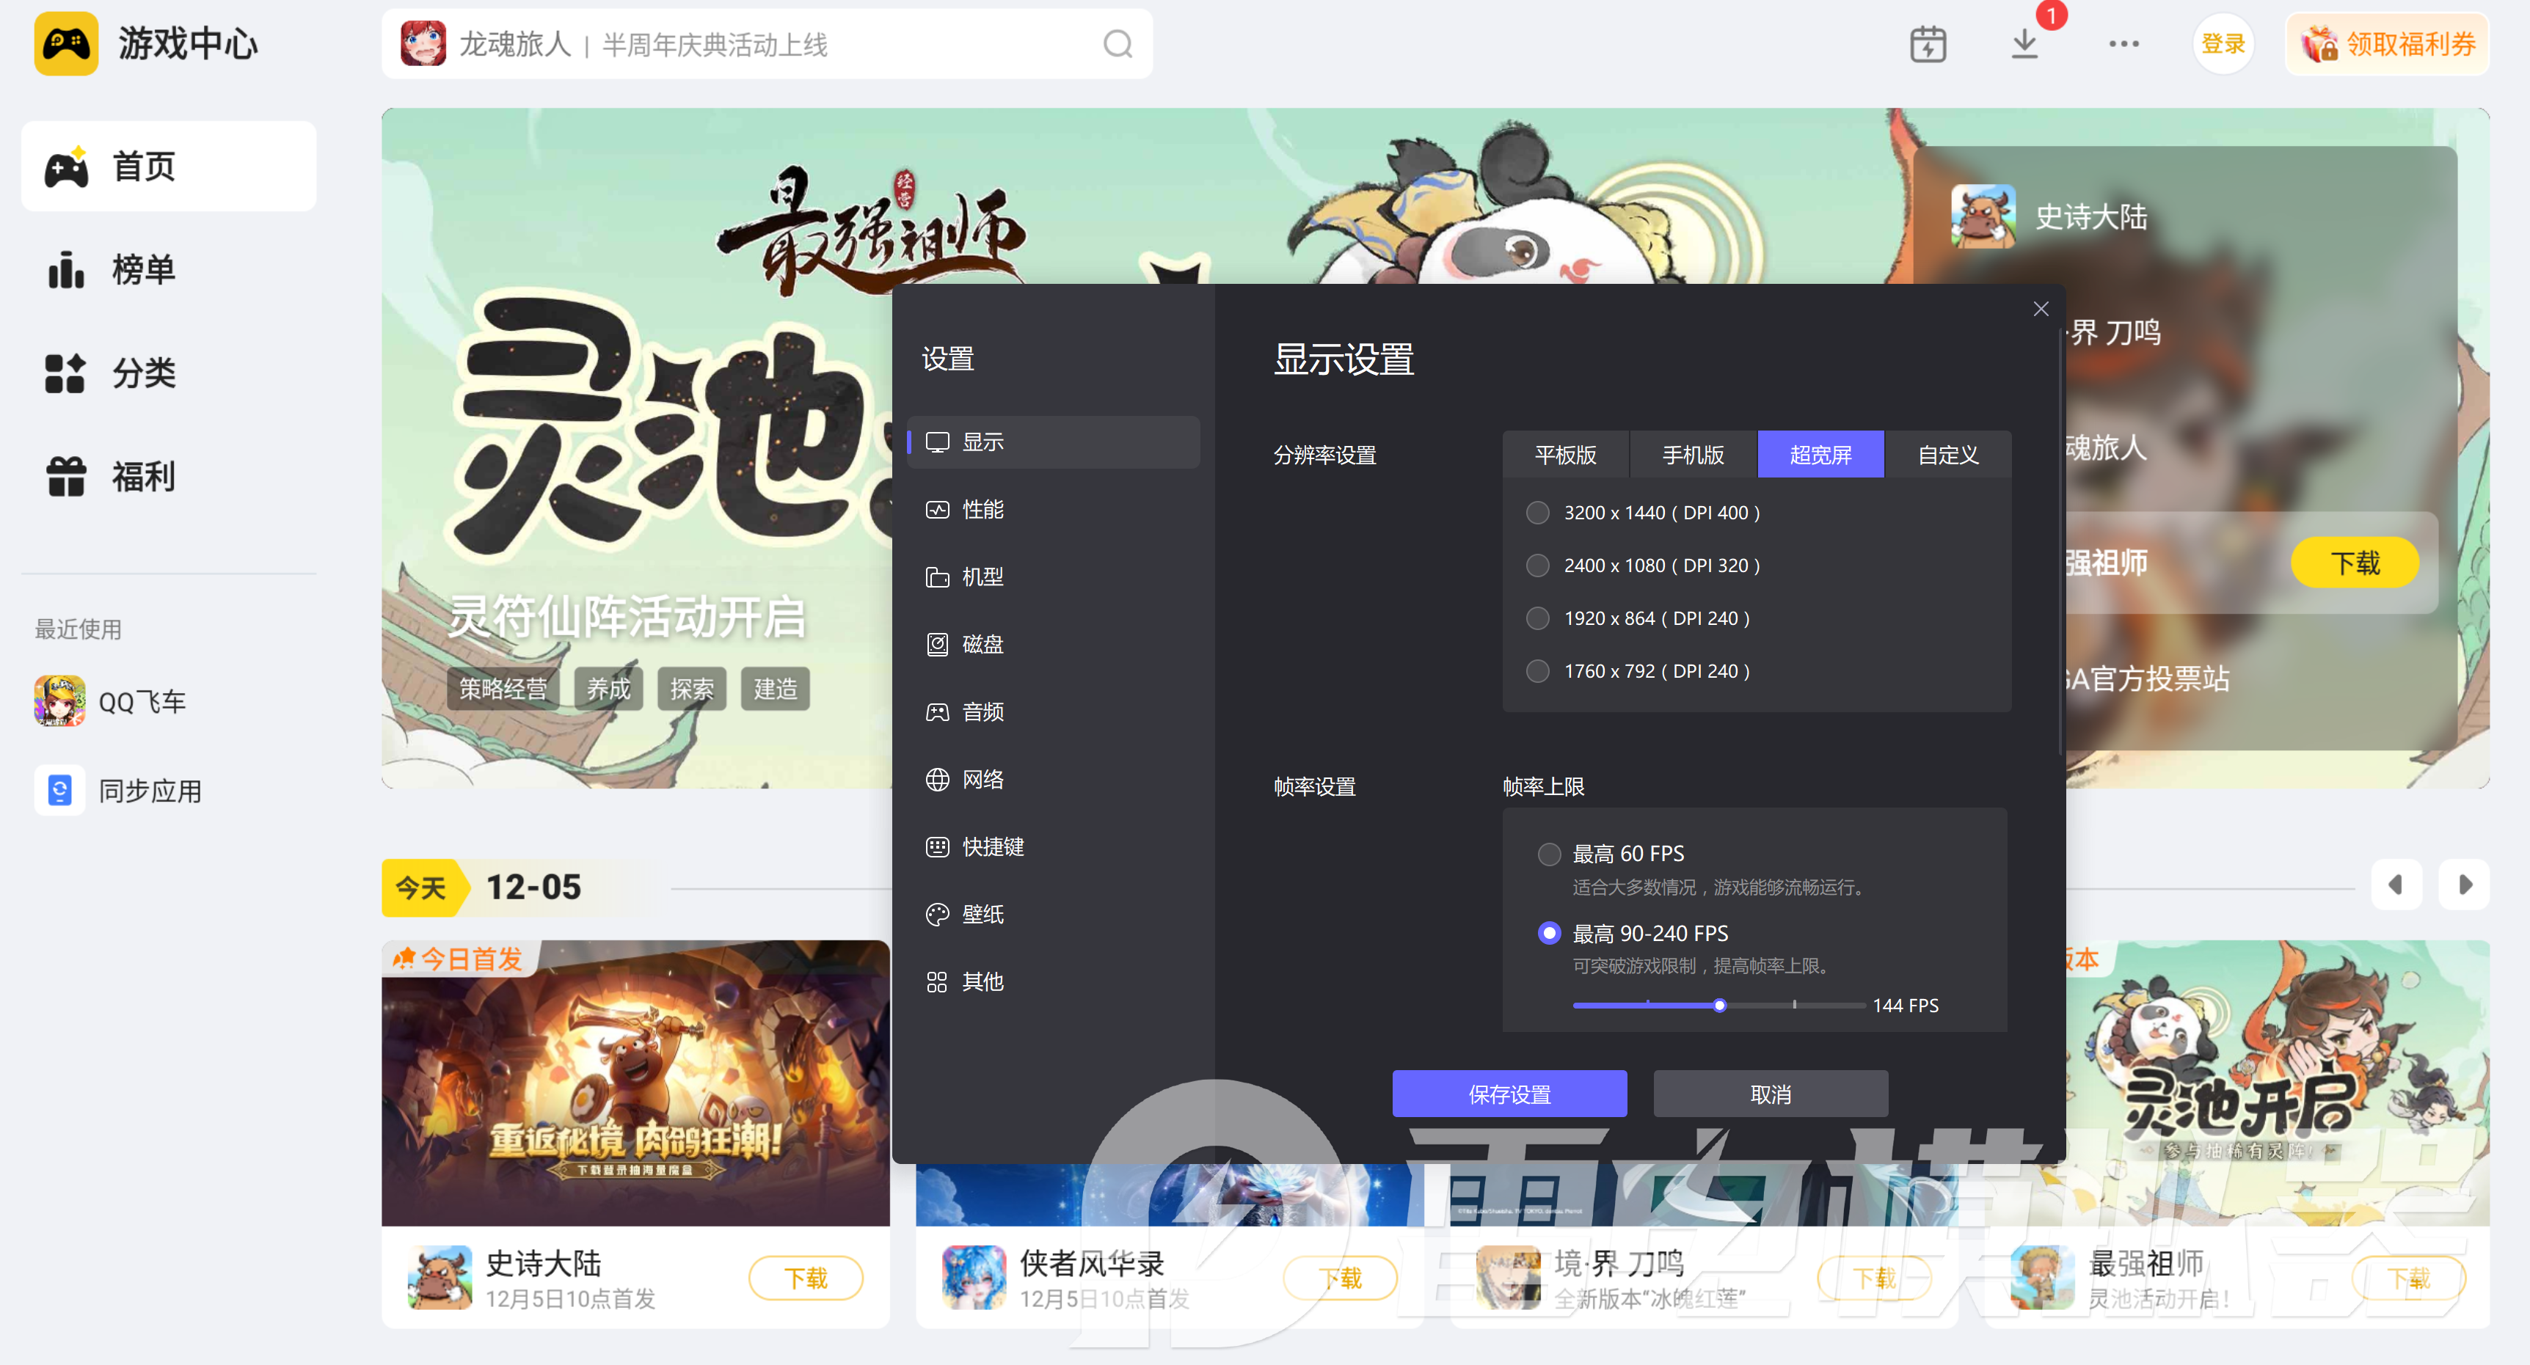Select the 磁盘 (disk) settings section

coord(983,644)
